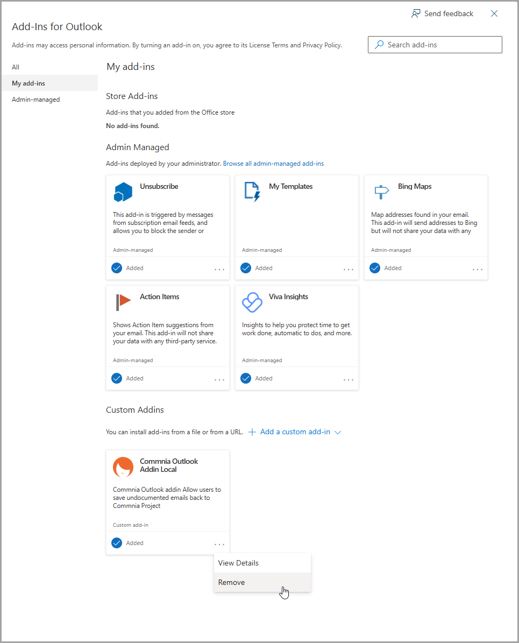Click the Unsubscribe add-in description text
Viewport: 519px width, 643px height.
point(163,223)
